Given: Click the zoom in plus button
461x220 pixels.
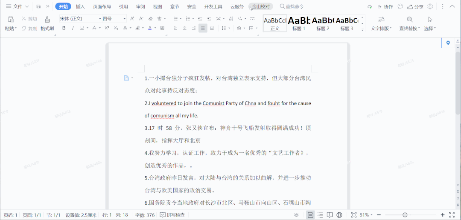Looking at the screenshot, I should (443, 215).
